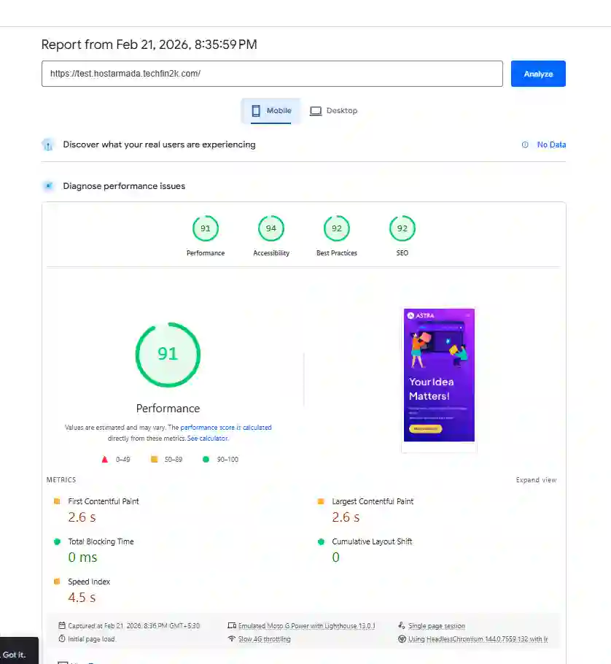This screenshot has width=611, height=664.
Task: Click the Speed Index orange marker
Action: (x=57, y=582)
